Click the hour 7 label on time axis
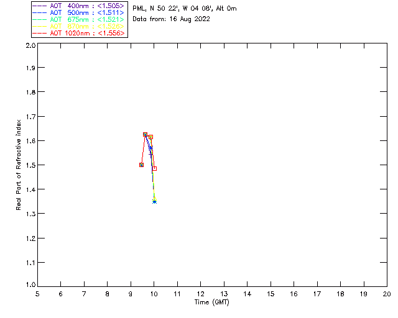The height and width of the screenshot is (318, 398). (84, 294)
